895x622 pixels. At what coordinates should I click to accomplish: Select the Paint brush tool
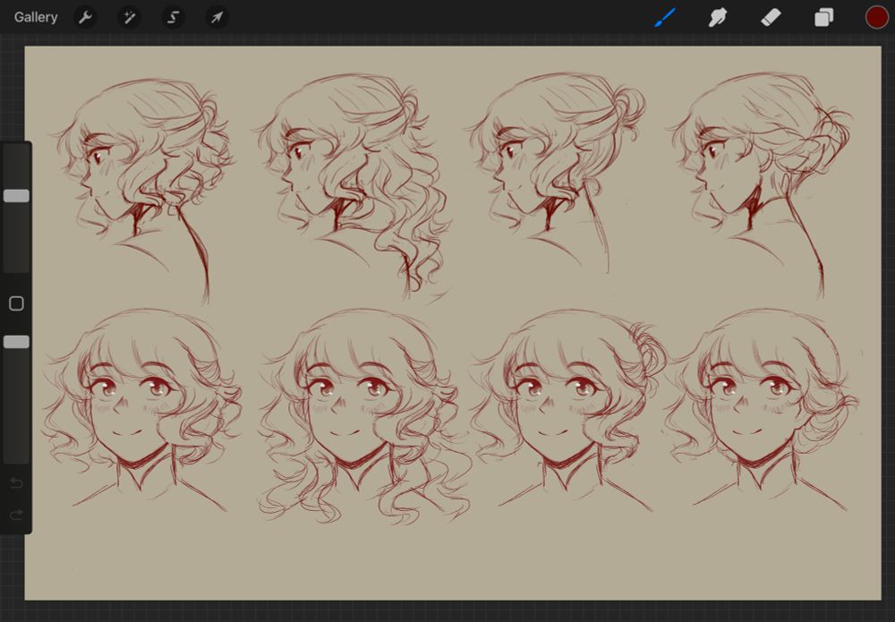pyautogui.click(x=665, y=17)
